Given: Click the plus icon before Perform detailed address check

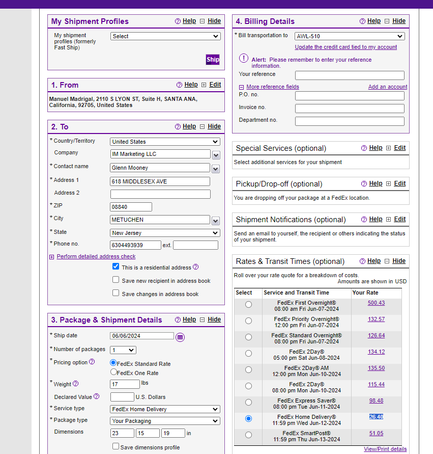Looking at the screenshot, I should click(x=52, y=257).
